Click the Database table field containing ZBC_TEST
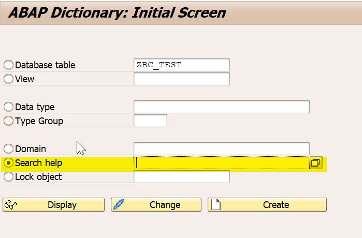 (x=182, y=65)
